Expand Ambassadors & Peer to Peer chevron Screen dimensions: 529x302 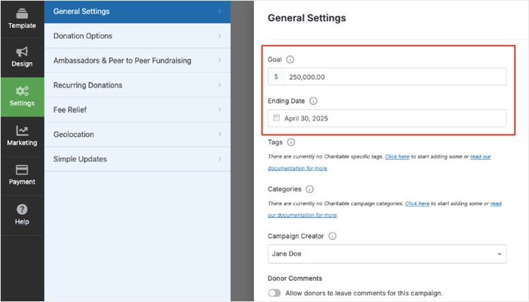click(x=220, y=61)
